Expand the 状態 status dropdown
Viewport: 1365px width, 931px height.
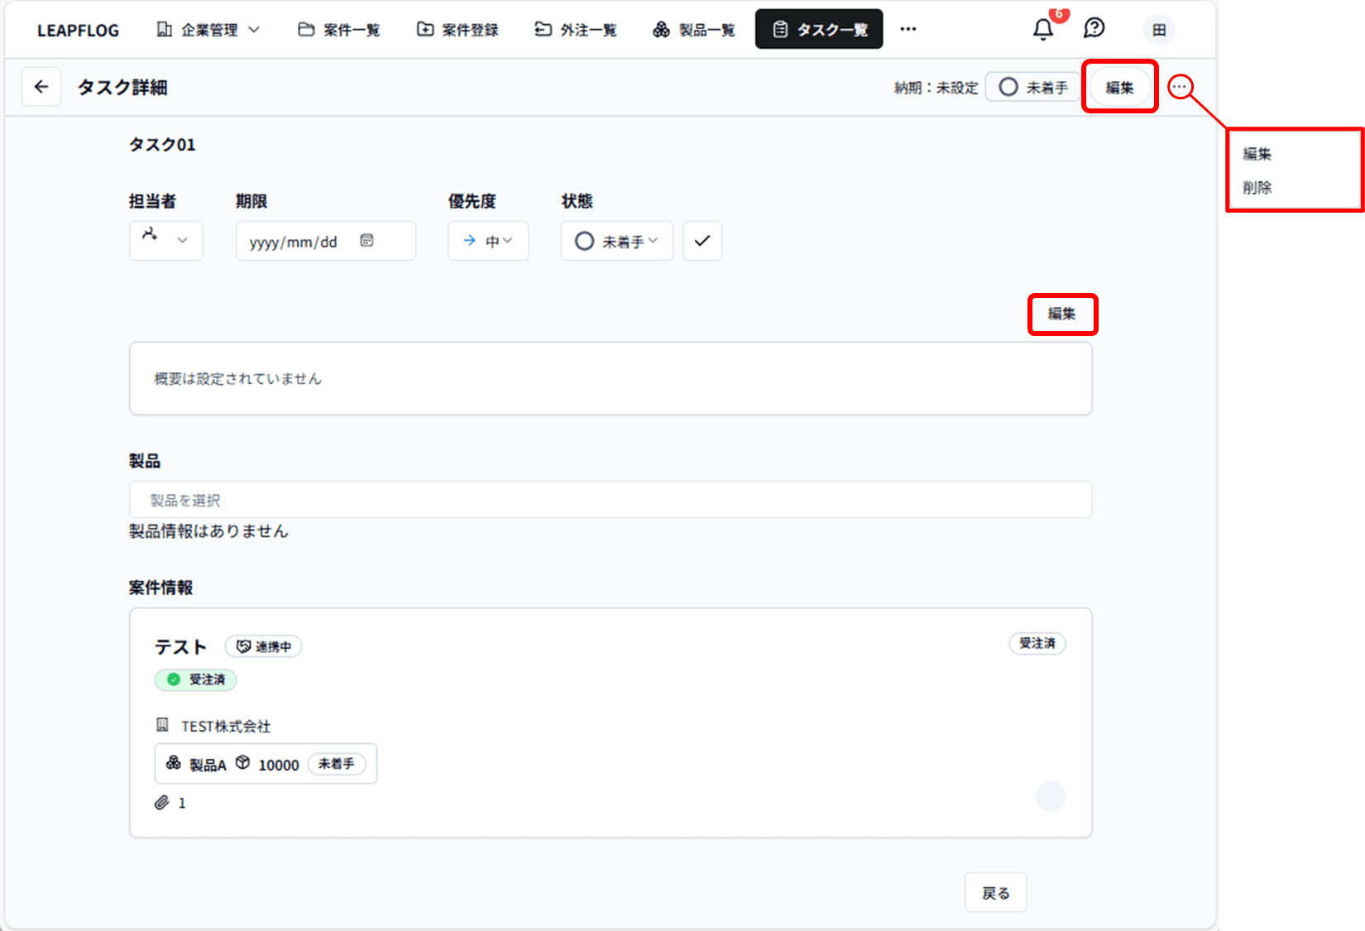click(x=616, y=241)
